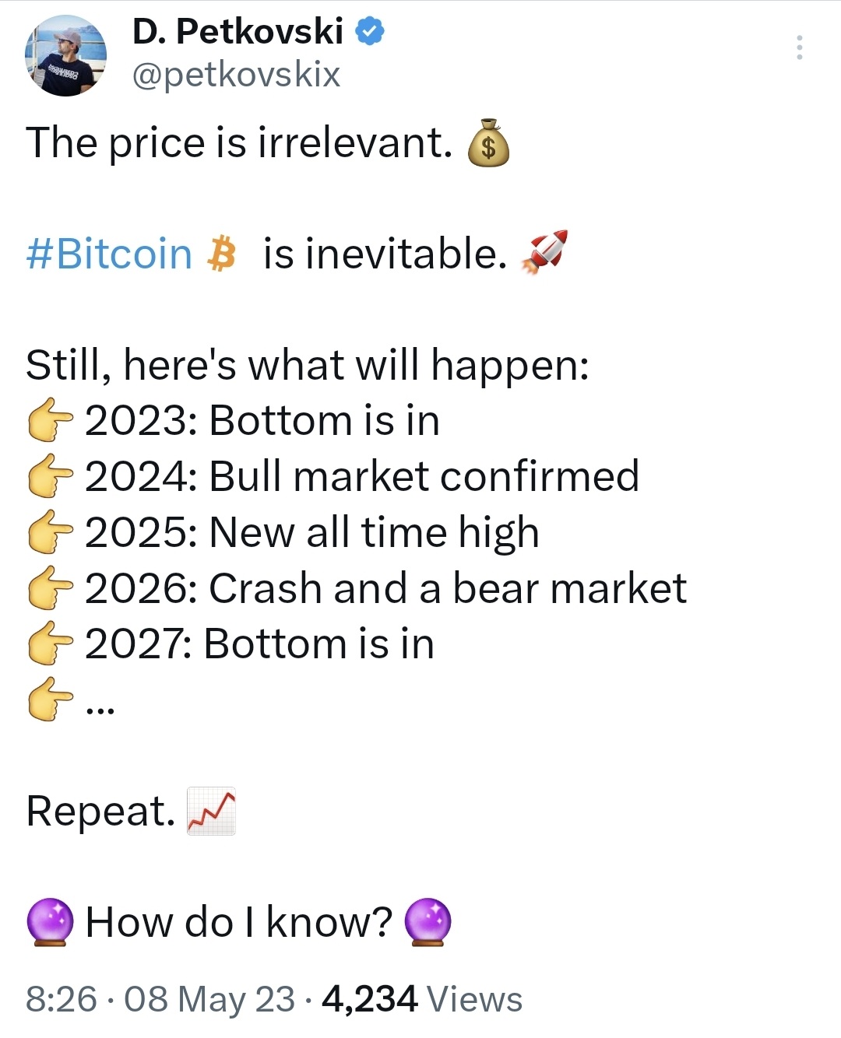This screenshot has width=841, height=1038.
Task: Click the 8:26 · 08 May 23 timestamp
Action: pyautogui.click(x=160, y=999)
